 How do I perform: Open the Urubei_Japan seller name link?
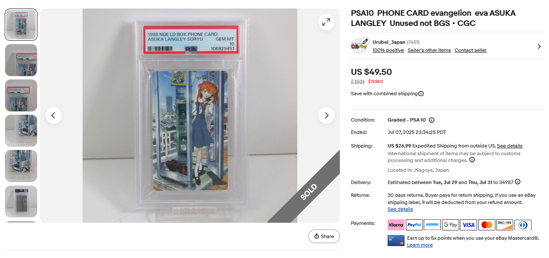tap(389, 42)
